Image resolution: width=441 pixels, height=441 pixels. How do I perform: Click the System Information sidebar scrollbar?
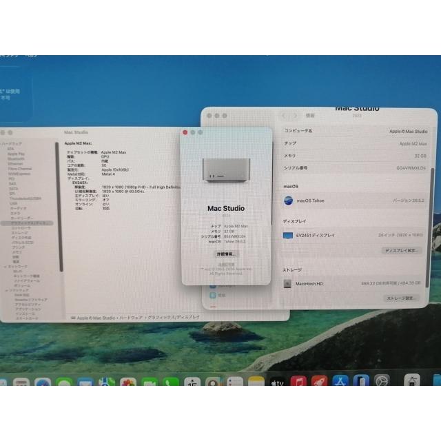(x=59, y=207)
